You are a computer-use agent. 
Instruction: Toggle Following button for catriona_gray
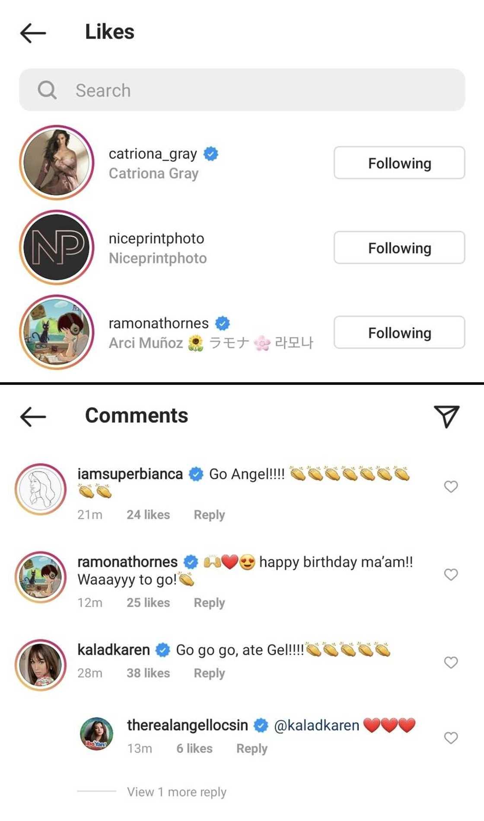tap(399, 163)
